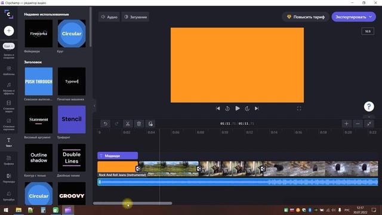
Task: Delete selected clip with trash icon
Action: (139, 124)
